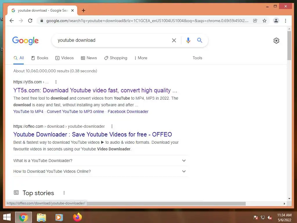The width and height of the screenshot is (297, 223).
Task: Open the YouTube to MP4 sitelink
Action: click(28, 112)
